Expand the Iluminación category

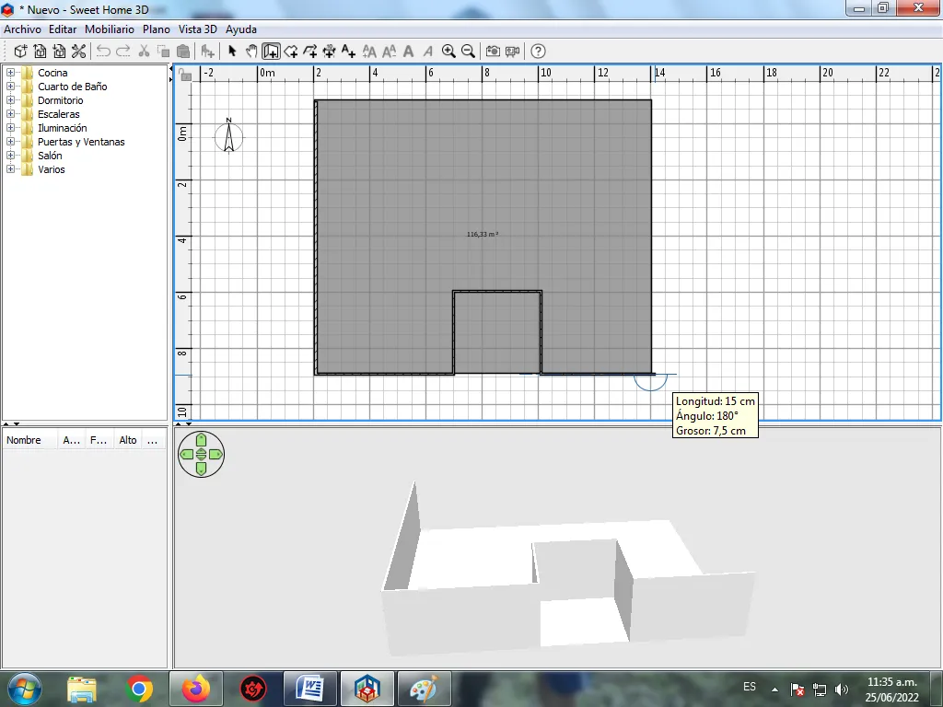point(10,128)
